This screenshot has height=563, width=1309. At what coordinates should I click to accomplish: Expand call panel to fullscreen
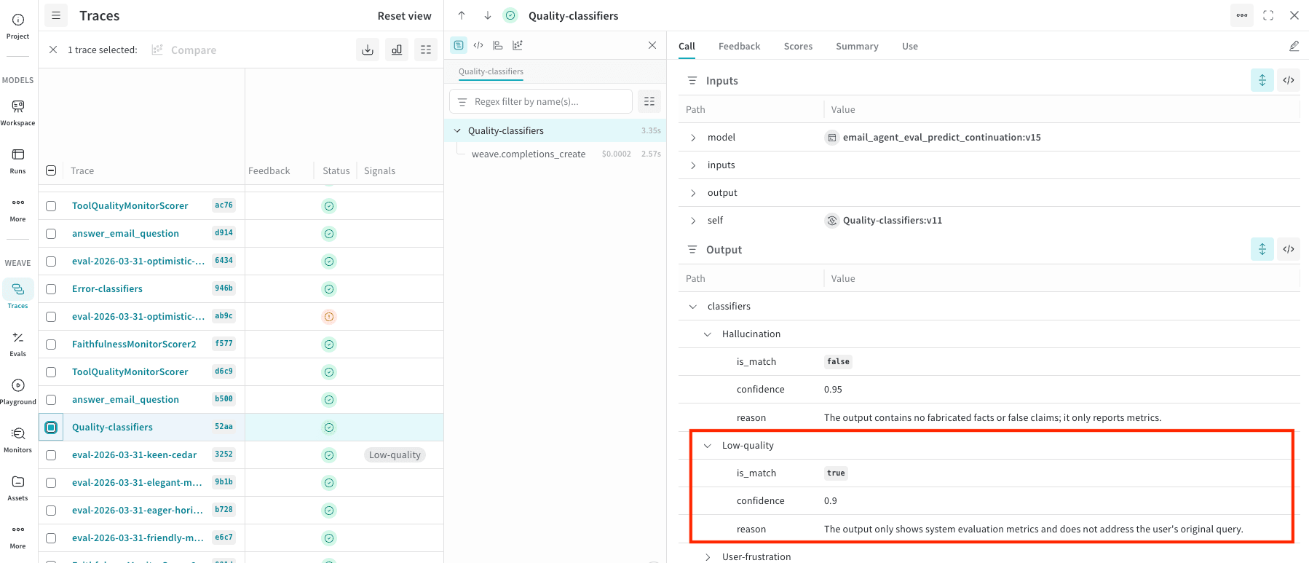click(1268, 15)
